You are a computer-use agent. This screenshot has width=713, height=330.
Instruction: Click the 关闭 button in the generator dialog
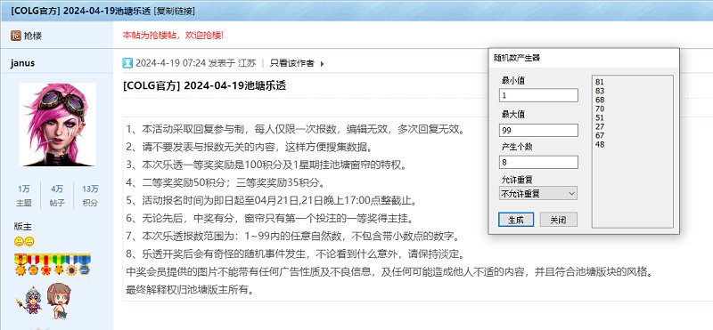pyautogui.click(x=559, y=220)
